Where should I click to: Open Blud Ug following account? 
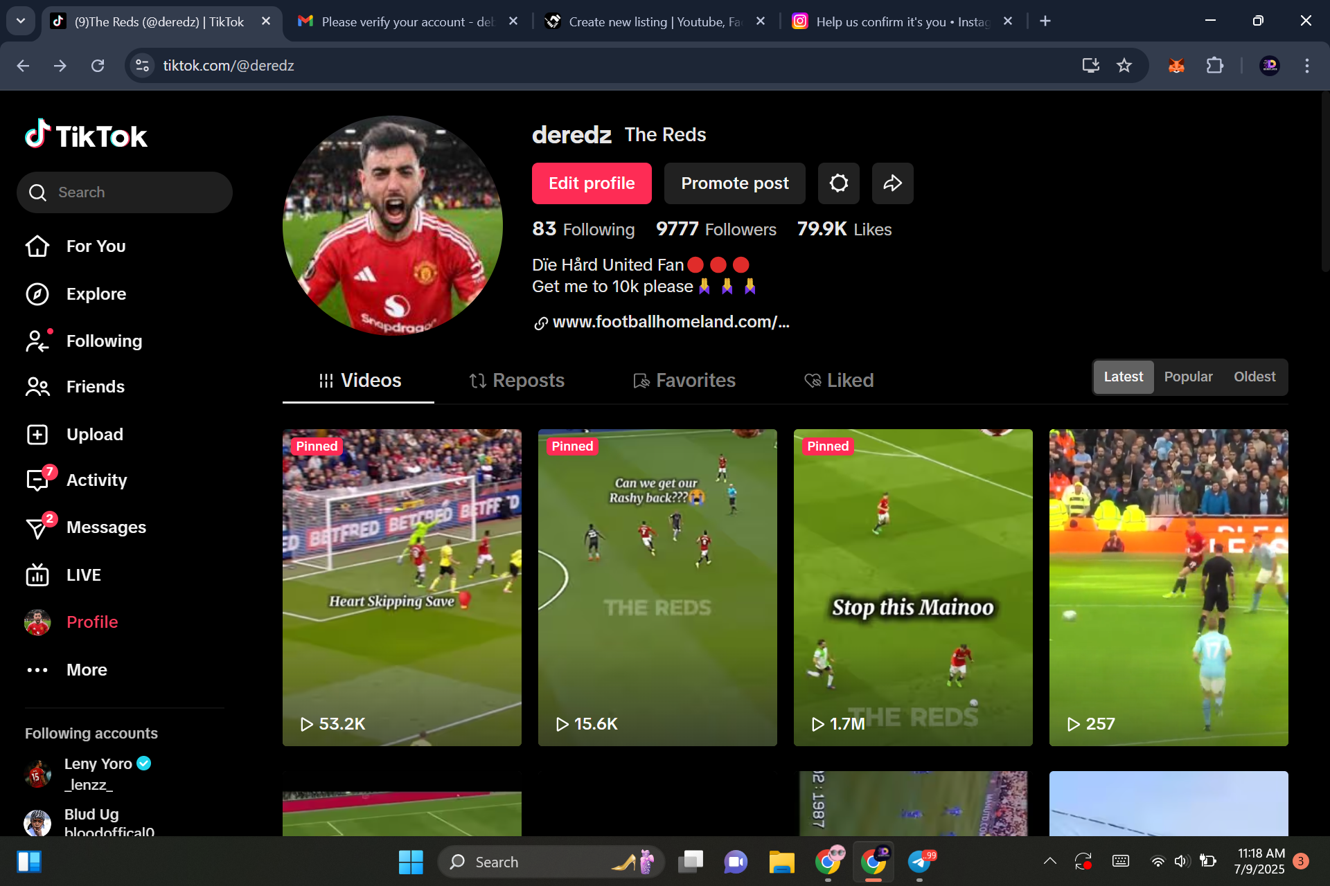click(x=89, y=822)
